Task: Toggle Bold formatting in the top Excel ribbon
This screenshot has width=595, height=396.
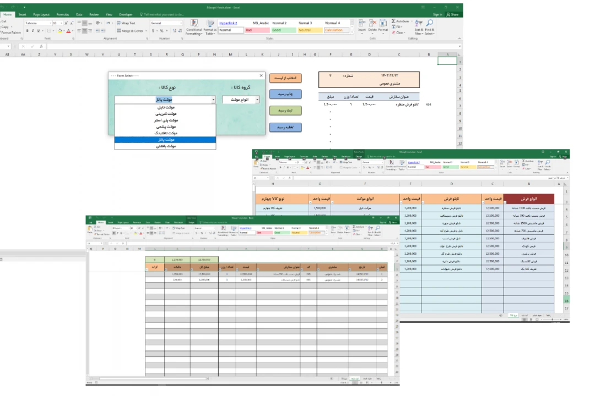Action: [x=28, y=31]
